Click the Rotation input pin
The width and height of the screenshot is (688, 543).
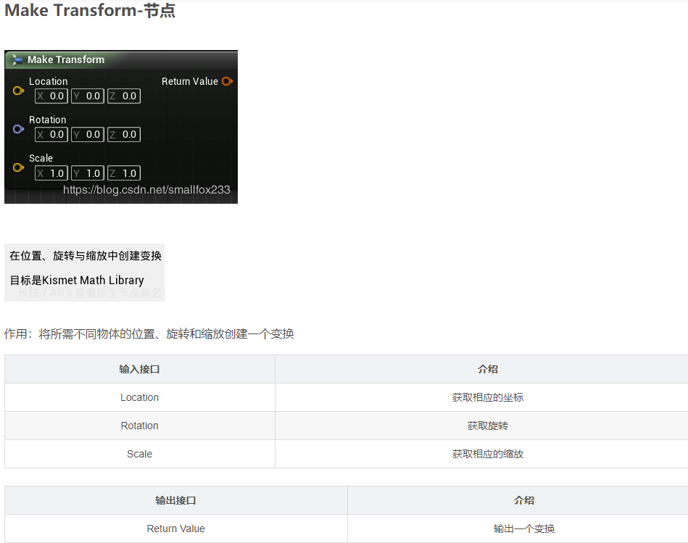(x=18, y=129)
